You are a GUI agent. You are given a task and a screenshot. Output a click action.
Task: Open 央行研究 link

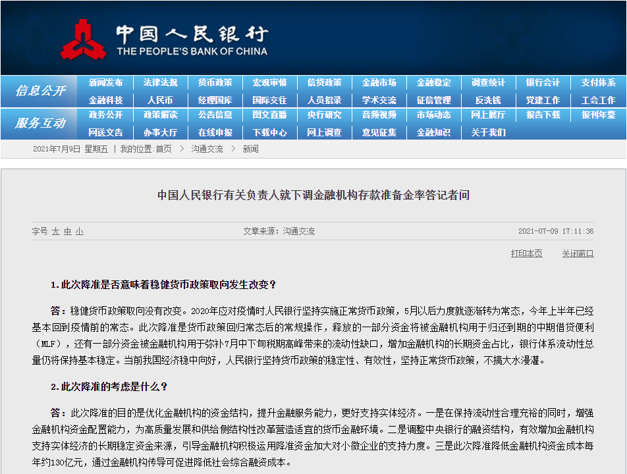tap(324, 115)
